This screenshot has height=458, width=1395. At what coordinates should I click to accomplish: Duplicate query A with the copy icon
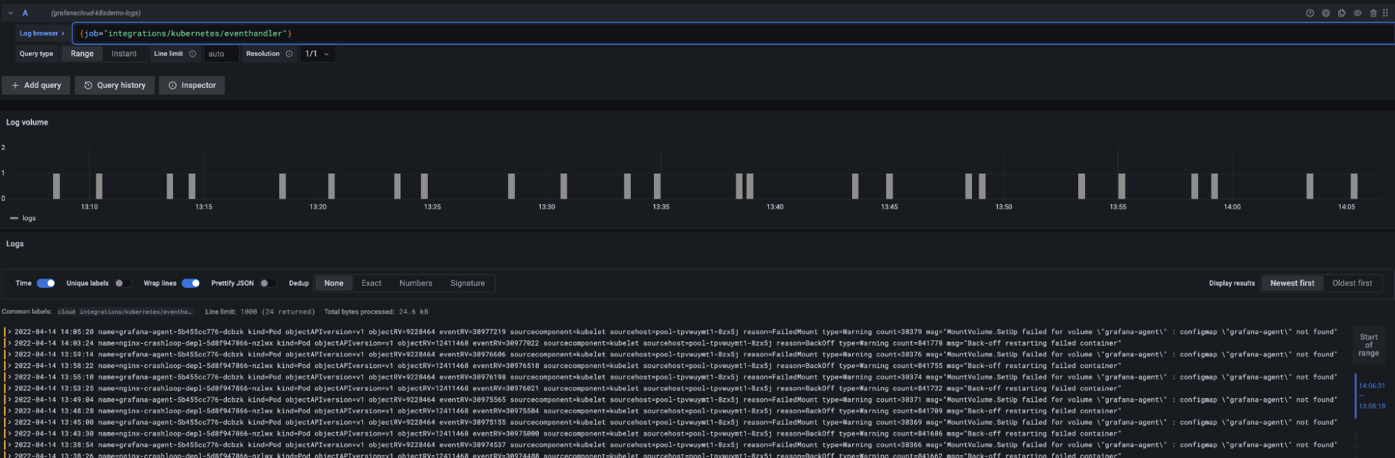[x=1341, y=13]
